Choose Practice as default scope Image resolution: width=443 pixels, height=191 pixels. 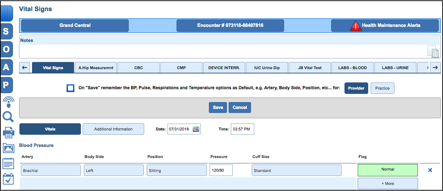coord(382,88)
